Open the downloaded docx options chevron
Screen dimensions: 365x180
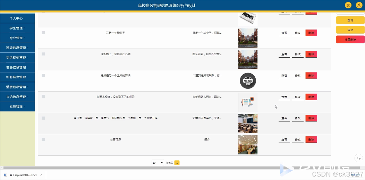pyautogui.click(x=41, y=175)
